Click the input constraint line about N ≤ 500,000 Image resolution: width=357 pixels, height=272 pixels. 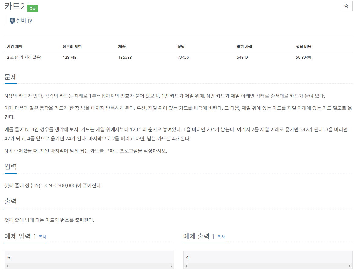pyautogui.click(x=53, y=186)
